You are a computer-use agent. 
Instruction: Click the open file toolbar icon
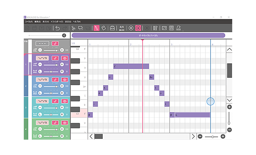(x=34, y=28)
